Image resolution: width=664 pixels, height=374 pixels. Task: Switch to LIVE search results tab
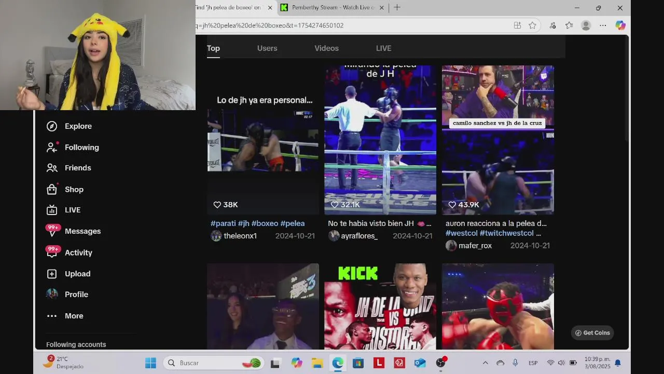click(383, 48)
